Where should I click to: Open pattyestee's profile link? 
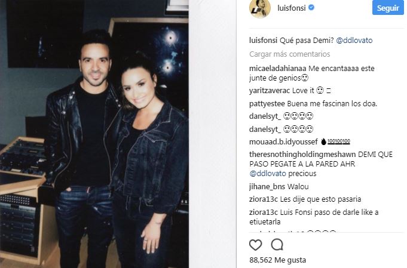[x=267, y=103]
